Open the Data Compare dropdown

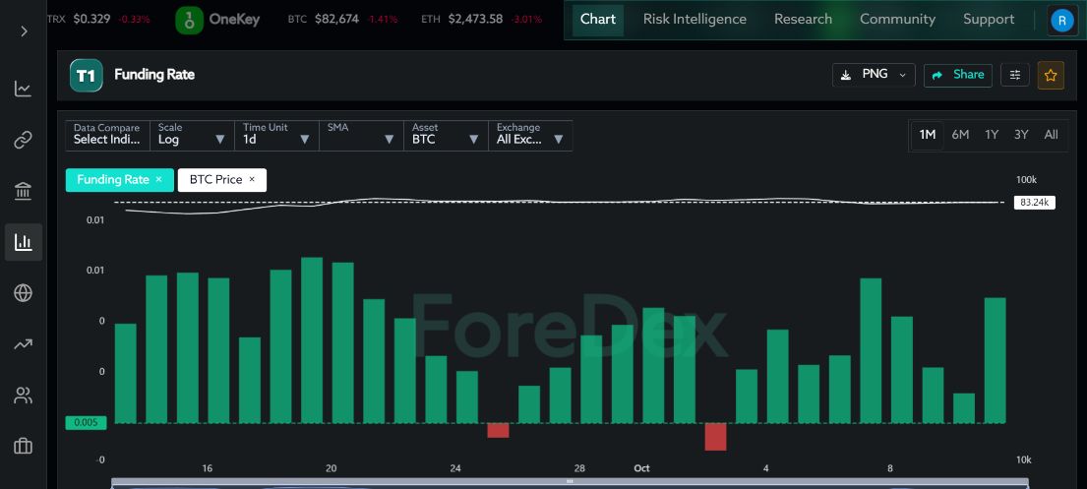pyautogui.click(x=107, y=135)
